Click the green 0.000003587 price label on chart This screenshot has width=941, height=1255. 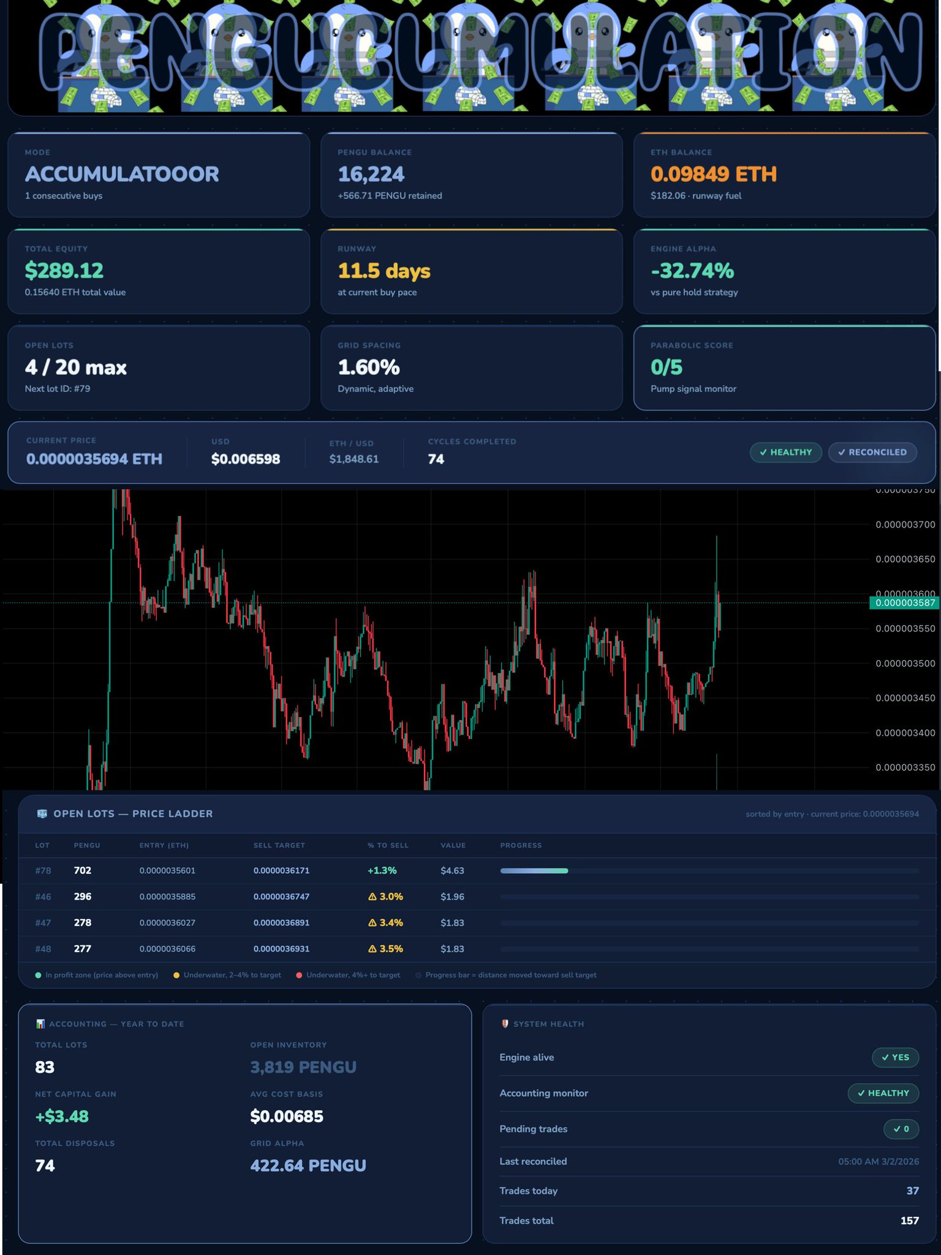click(x=904, y=603)
